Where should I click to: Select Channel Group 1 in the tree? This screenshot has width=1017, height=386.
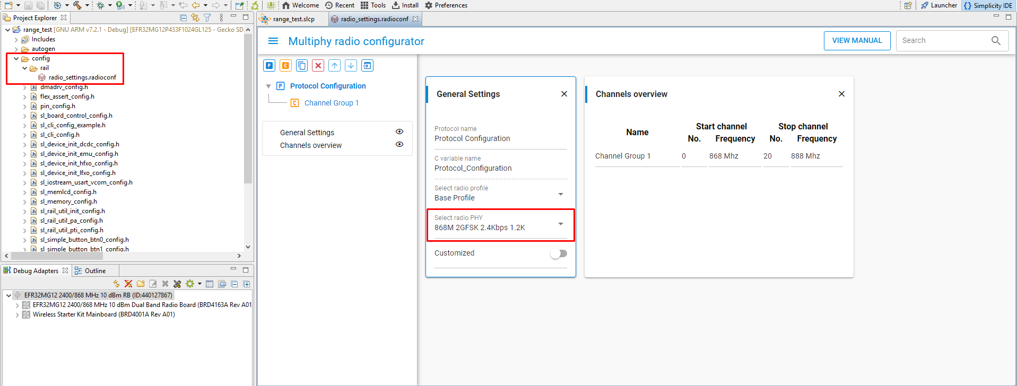pyautogui.click(x=332, y=103)
